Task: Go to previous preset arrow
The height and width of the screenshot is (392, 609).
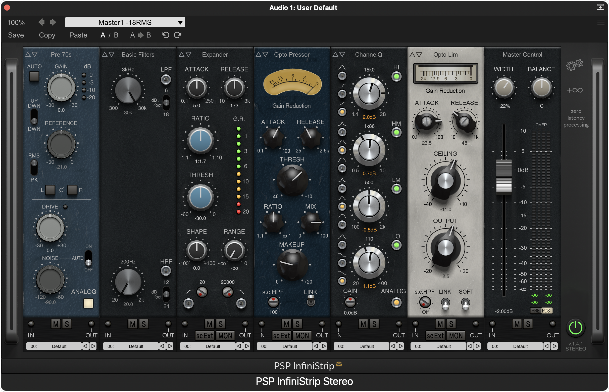Action: pos(41,22)
